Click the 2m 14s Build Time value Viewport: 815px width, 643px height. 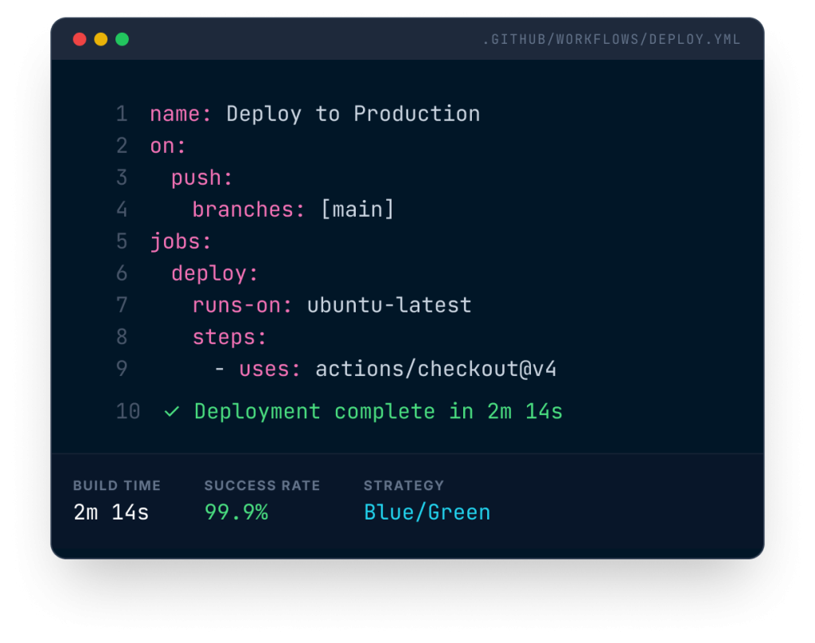coord(111,512)
